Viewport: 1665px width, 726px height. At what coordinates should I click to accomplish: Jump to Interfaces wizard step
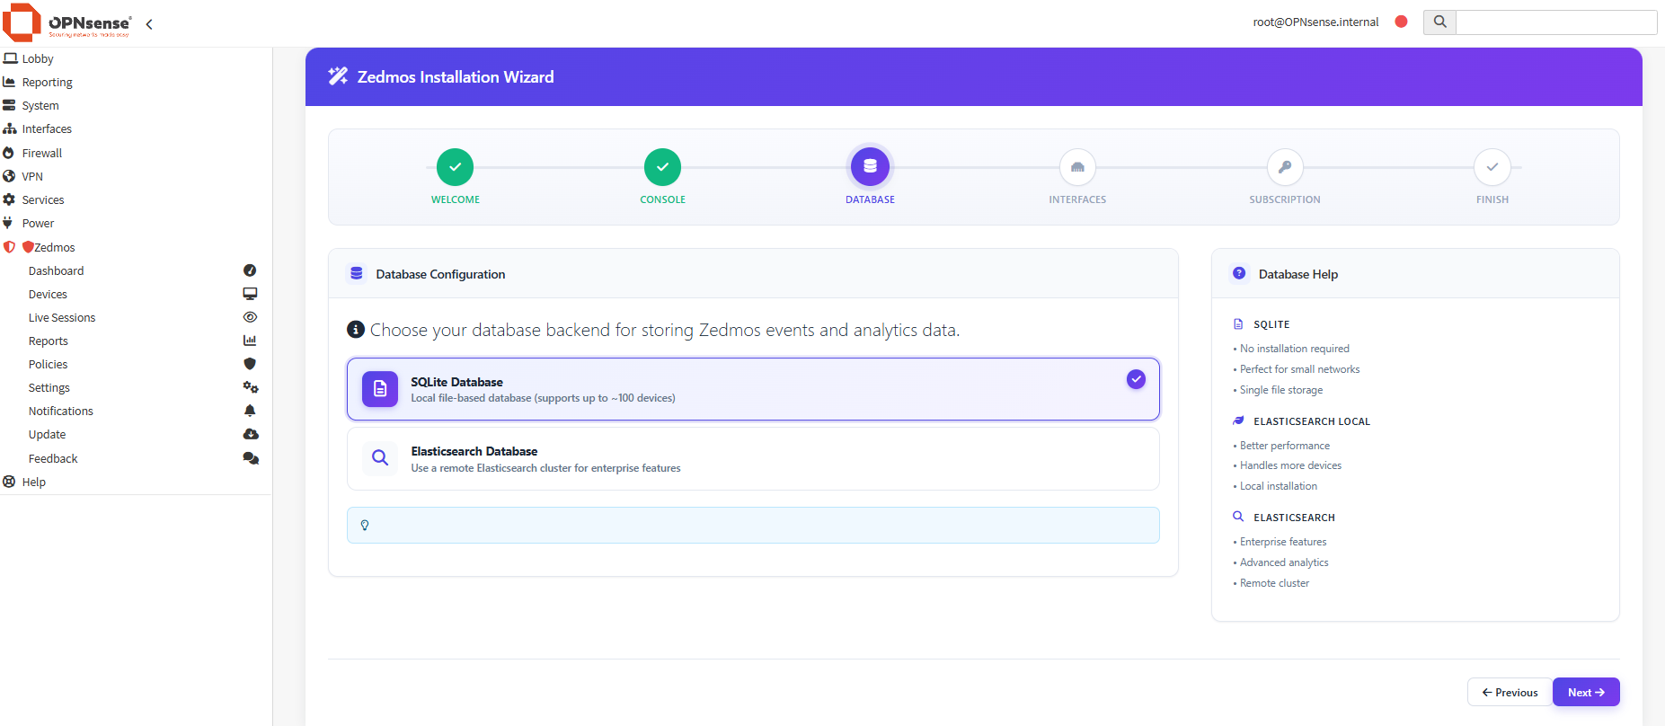pos(1077,167)
